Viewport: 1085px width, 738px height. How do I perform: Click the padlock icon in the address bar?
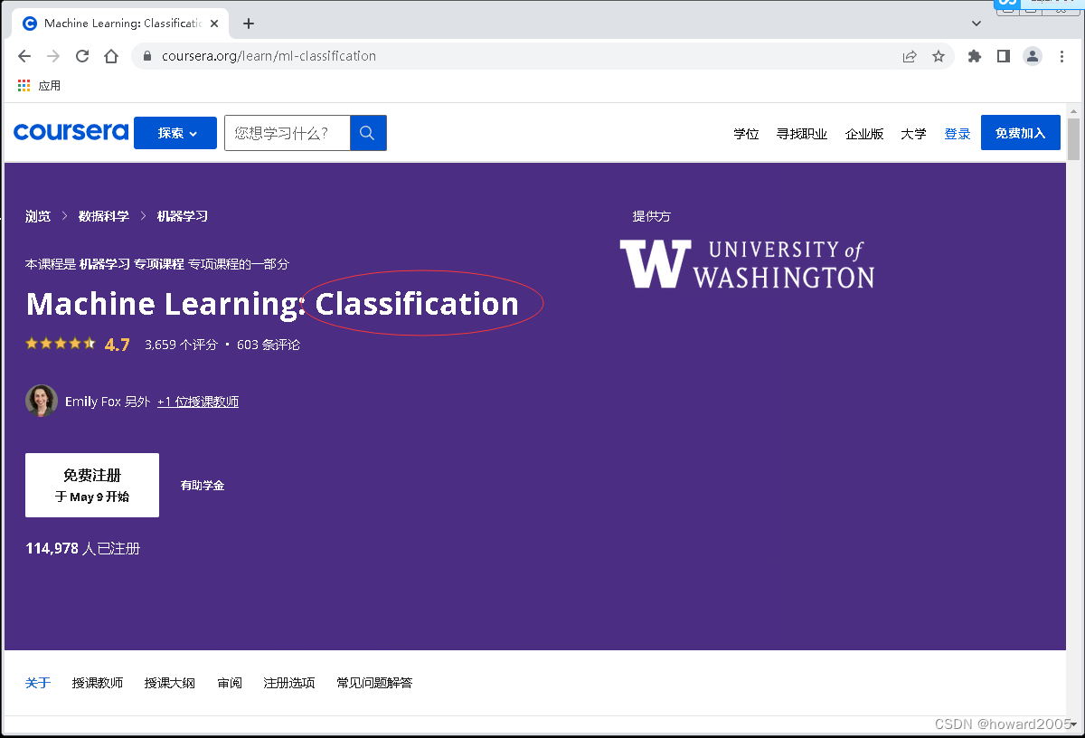(146, 55)
